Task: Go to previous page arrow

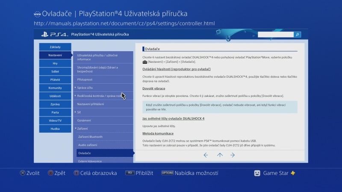Action: tap(206, 155)
